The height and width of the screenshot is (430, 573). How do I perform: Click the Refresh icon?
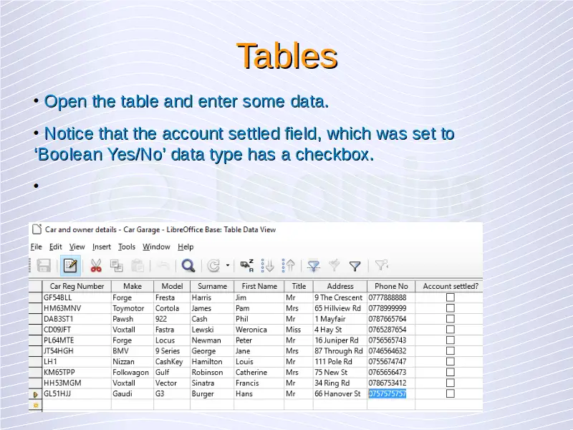213,265
